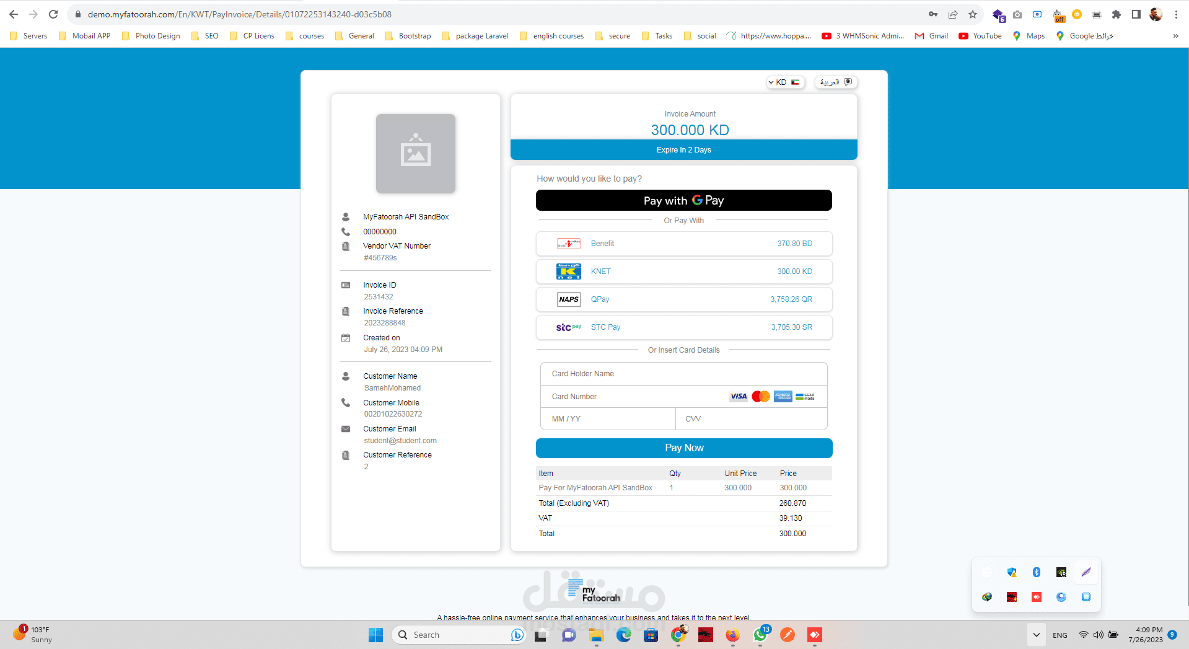Click the MM / YY expiry field
This screenshot has width=1189, height=649.
[608, 419]
